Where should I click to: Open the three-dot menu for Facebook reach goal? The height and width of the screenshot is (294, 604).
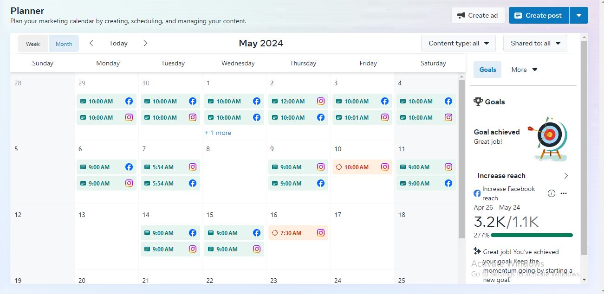[x=564, y=193]
